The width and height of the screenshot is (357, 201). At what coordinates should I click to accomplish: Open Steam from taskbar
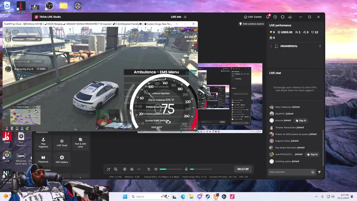(208, 197)
